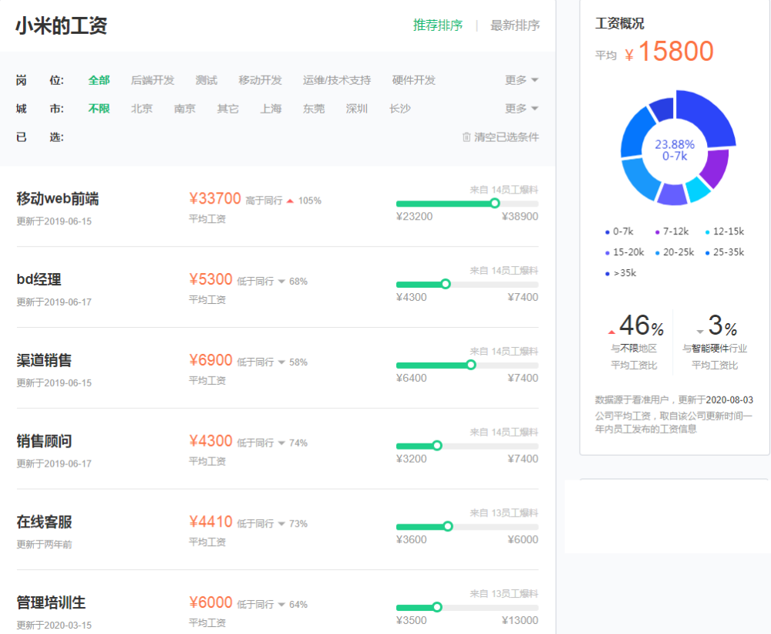
Task: Click the red up triangle beside 46%
Action: 611,332
